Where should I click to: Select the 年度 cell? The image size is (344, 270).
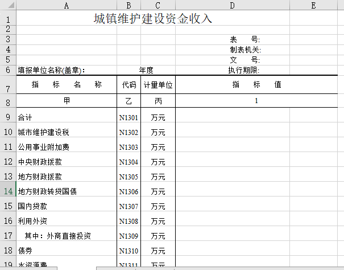tap(146, 71)
